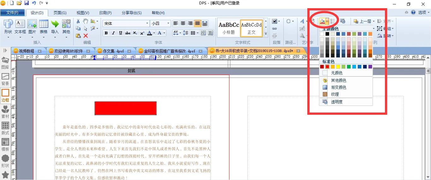The width and height of the screenshot is (431, 180).
Task: Click the 导入 import green arrow
Action: 55,26
